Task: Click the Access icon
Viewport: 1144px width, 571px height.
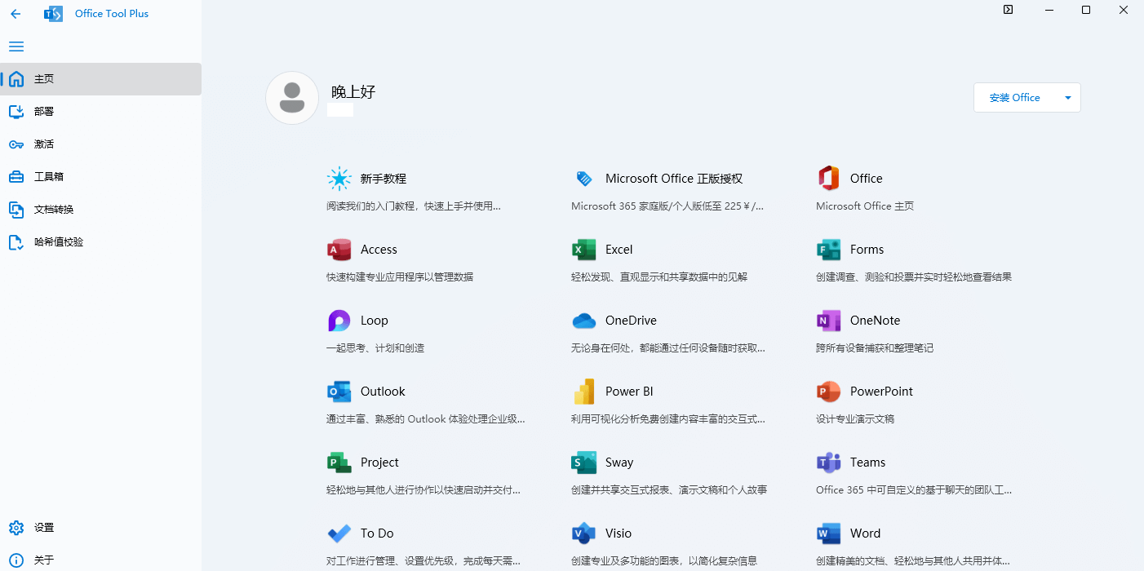Action: (339, 250)
